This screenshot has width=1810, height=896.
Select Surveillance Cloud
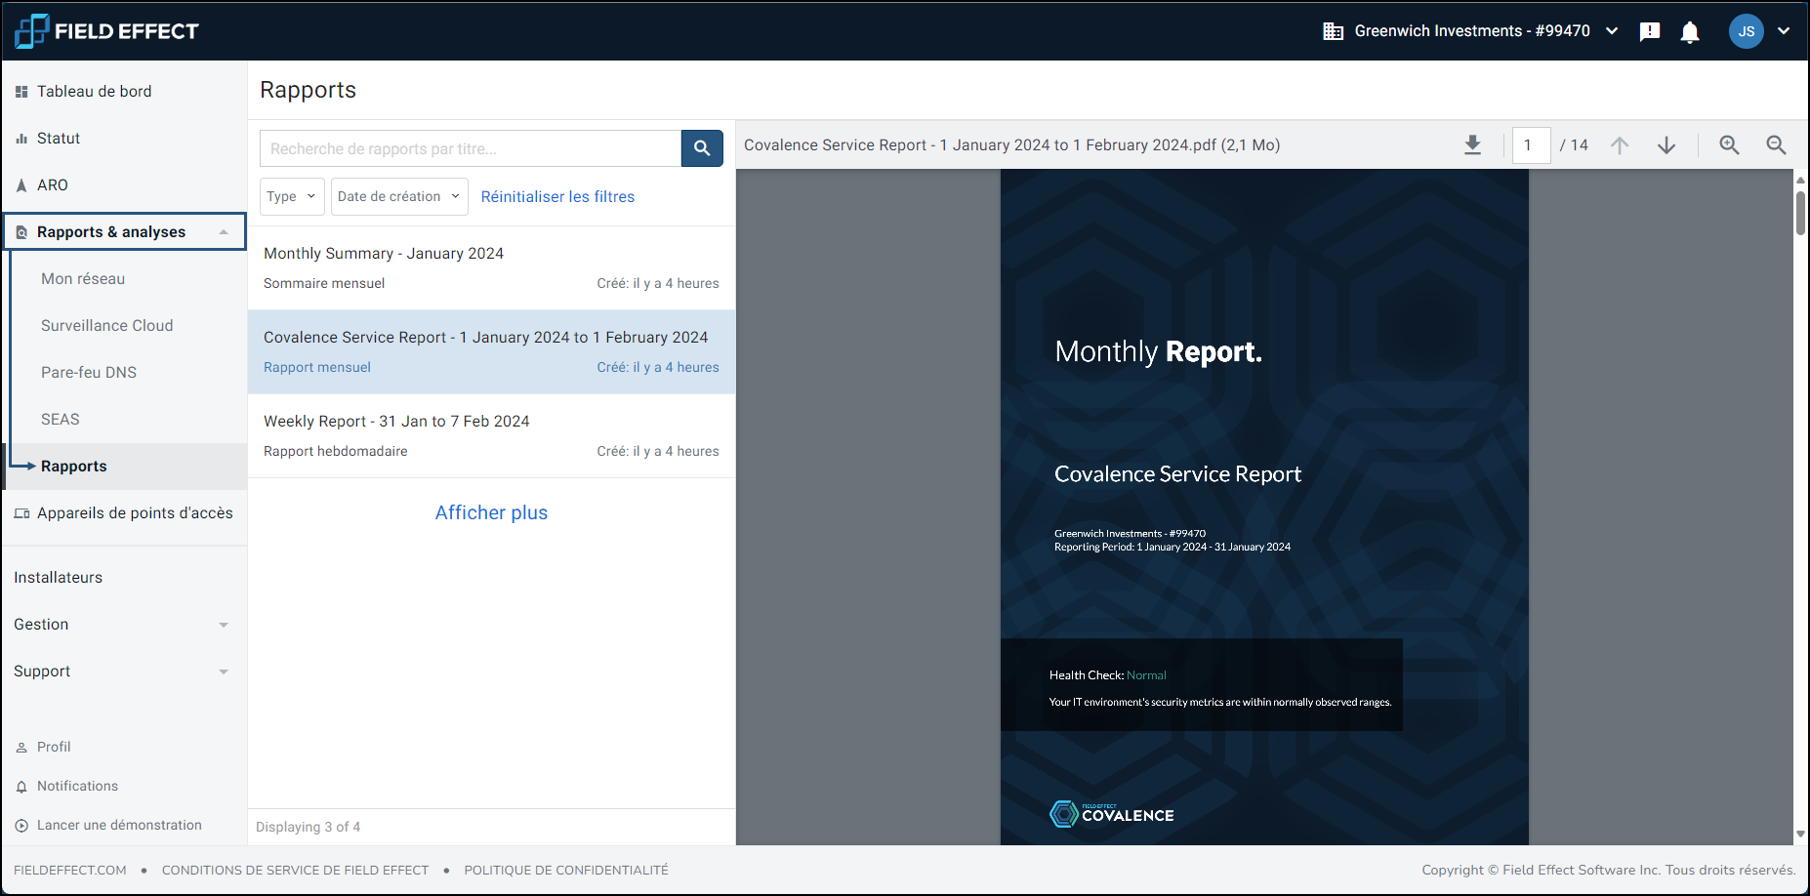(x=107, y=326)
